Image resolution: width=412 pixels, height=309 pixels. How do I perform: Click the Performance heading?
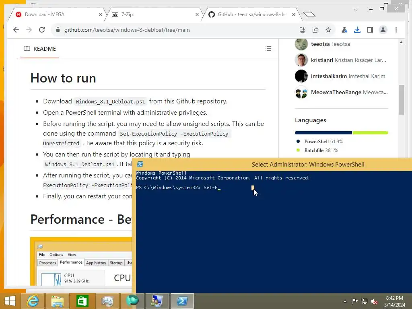pos(80,219)
